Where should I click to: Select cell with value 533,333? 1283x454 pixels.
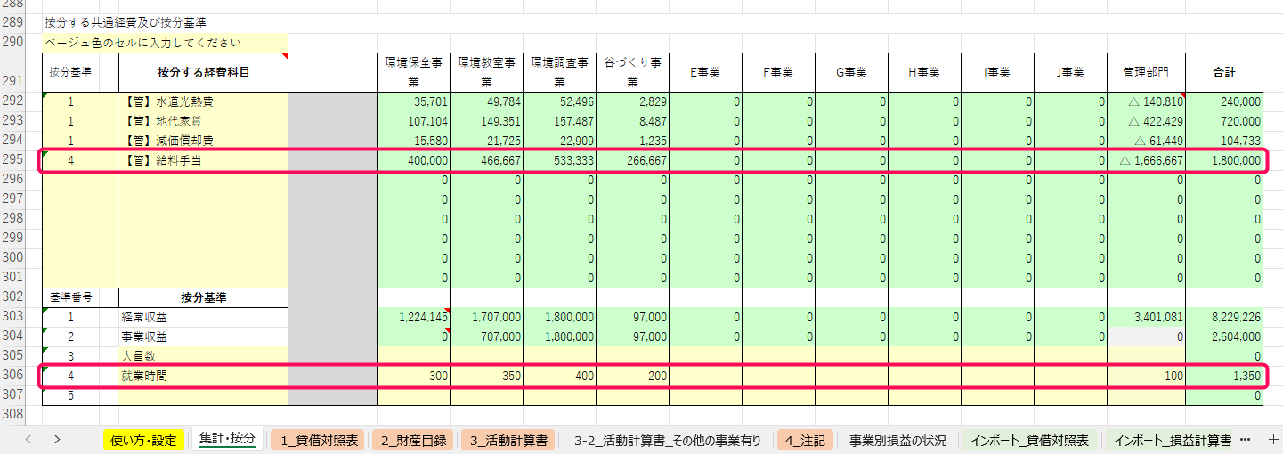[x=559, y=160]
